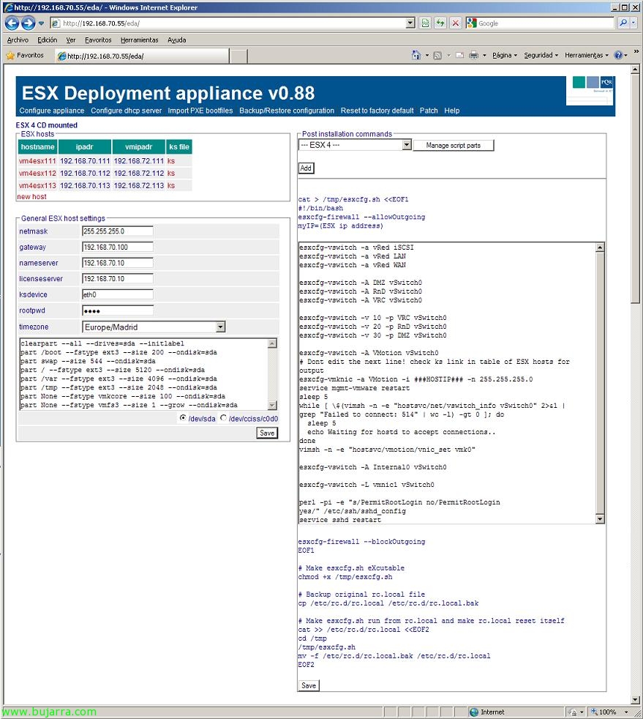Click the Read Mail envelope icon
This screenshot has height=719, width=643.
459,56
